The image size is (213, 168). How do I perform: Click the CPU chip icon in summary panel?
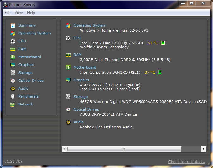click(x=68, y=38)
